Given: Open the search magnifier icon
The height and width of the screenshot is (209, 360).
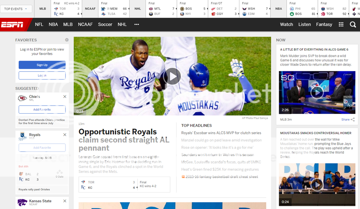Looking at the screenshot, I should tap(353, 25).
